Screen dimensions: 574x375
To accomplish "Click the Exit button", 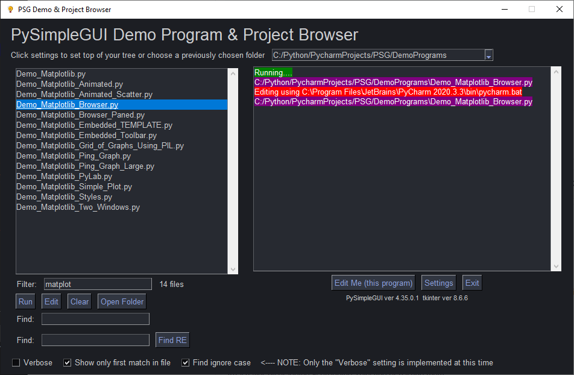I will point(471,282).
